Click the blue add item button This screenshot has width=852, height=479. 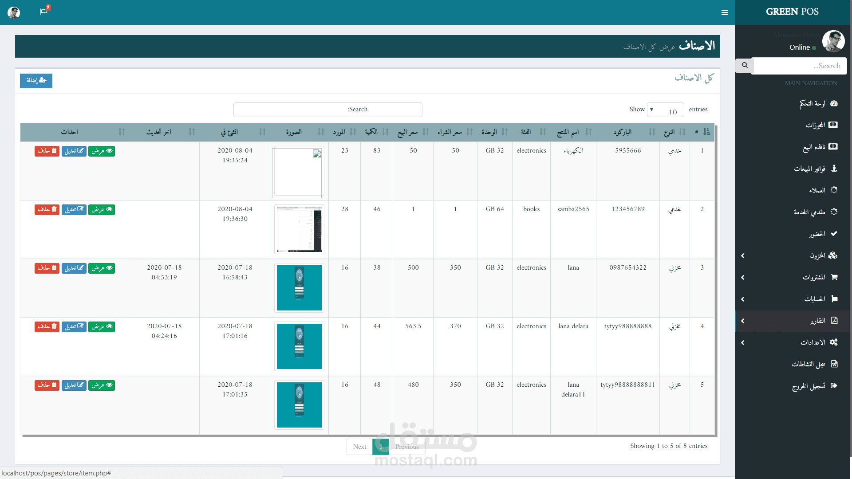[36, 81]
